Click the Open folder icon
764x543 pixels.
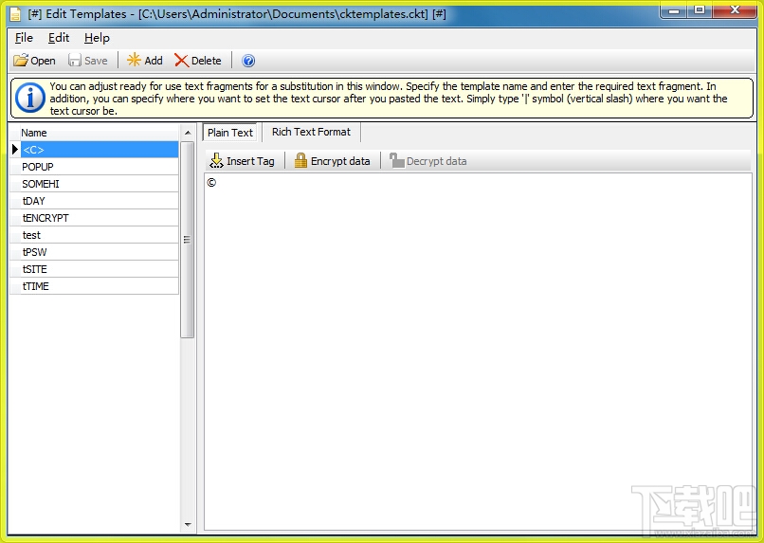21,61
